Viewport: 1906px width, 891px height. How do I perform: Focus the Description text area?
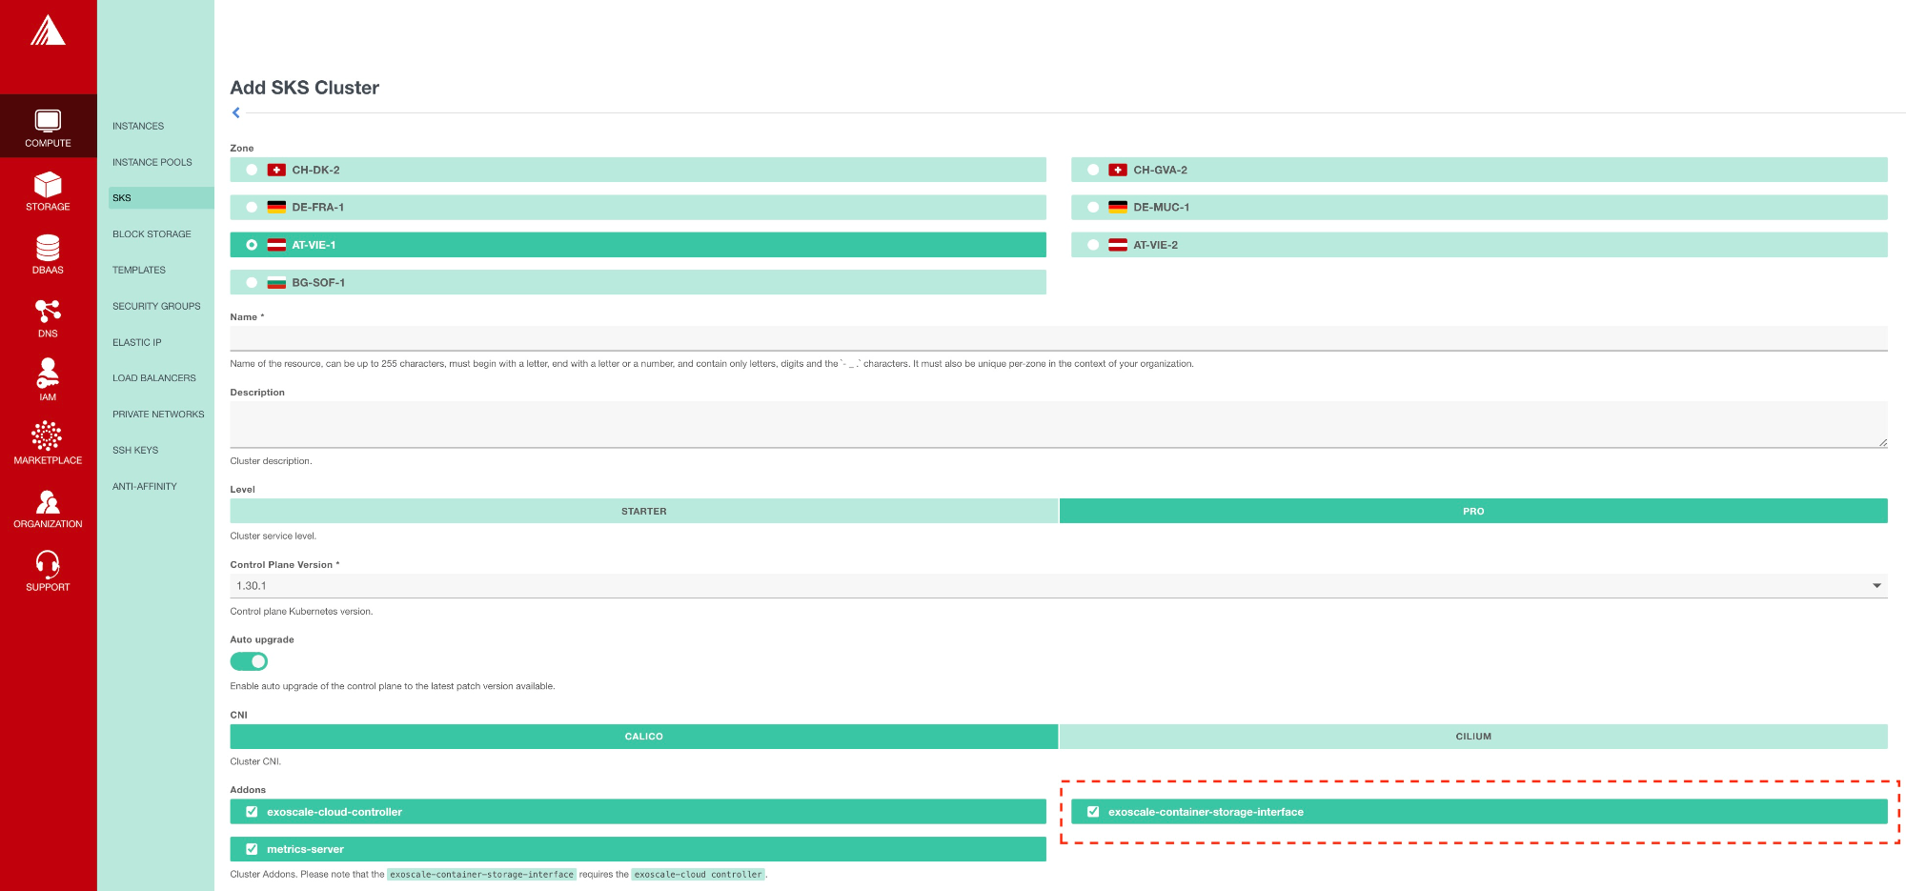click(x=1059, y=424)
